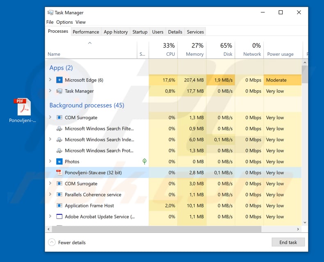Image resolution: width=324 pixels, height=262 pixels.
Task: Open the Ponovljeni PDF desktop icon
Action: tap(23, 110)
